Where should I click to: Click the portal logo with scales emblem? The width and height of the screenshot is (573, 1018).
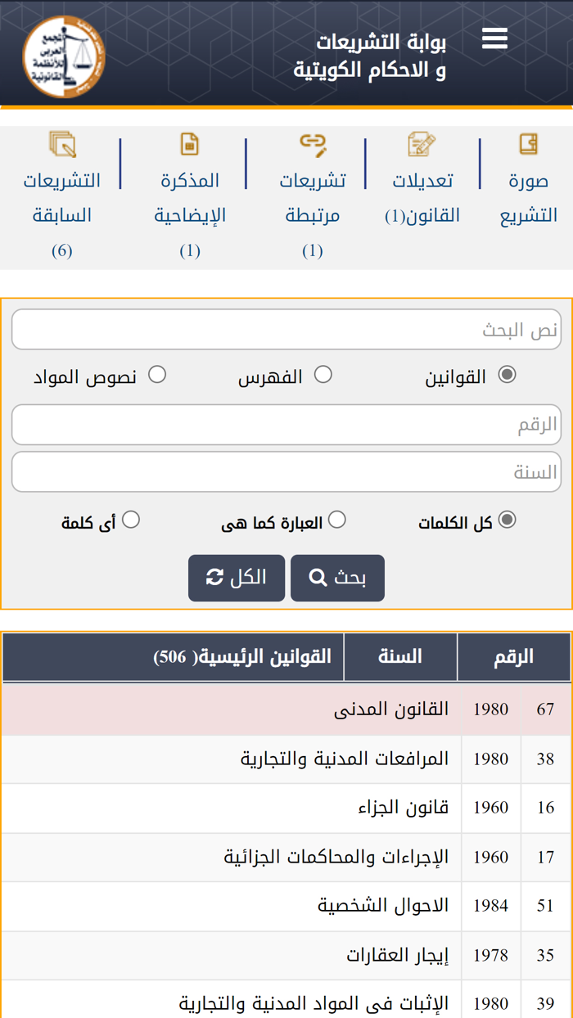coord(62,53)
